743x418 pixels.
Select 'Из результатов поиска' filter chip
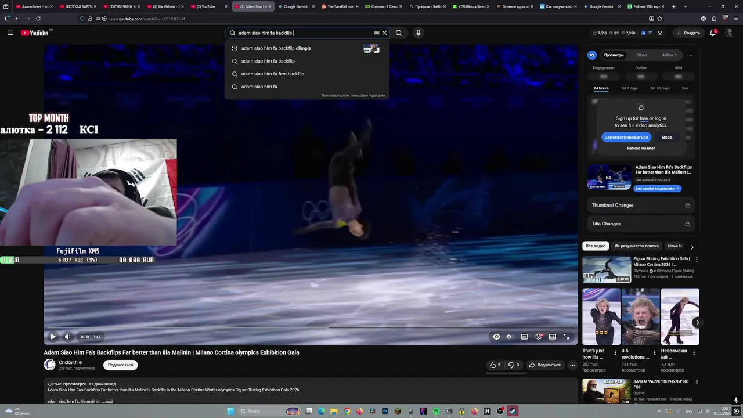click(637, 246)
